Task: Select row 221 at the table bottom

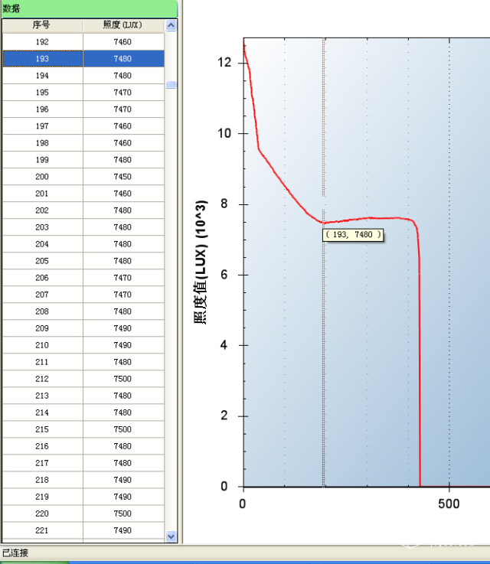Action: coord(42,530)
